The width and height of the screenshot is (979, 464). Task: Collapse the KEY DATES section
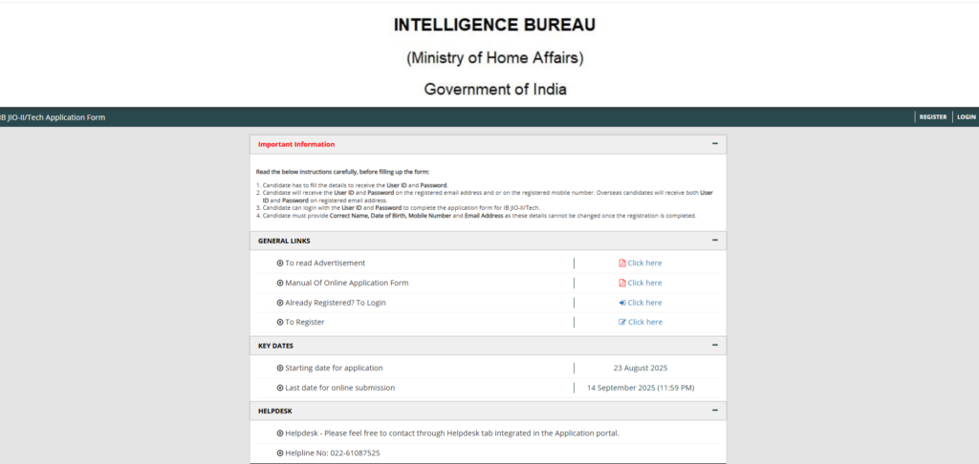715,345
